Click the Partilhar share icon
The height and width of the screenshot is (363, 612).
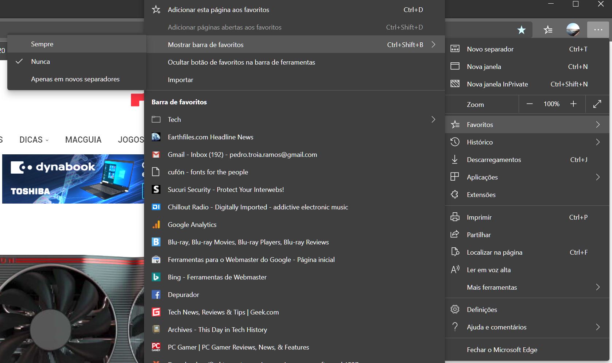tap(455, 234)
